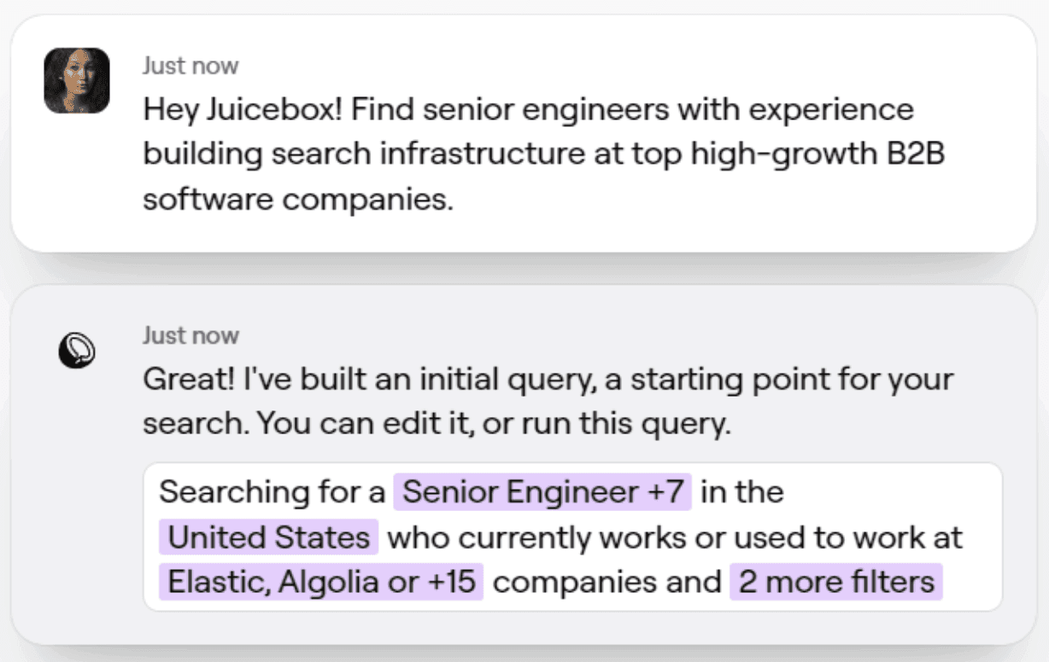Image resolution: width=1049 pixels, height=662 pixels.
Task: Click the 'Searching for a' query text
Action: point(272,492)
